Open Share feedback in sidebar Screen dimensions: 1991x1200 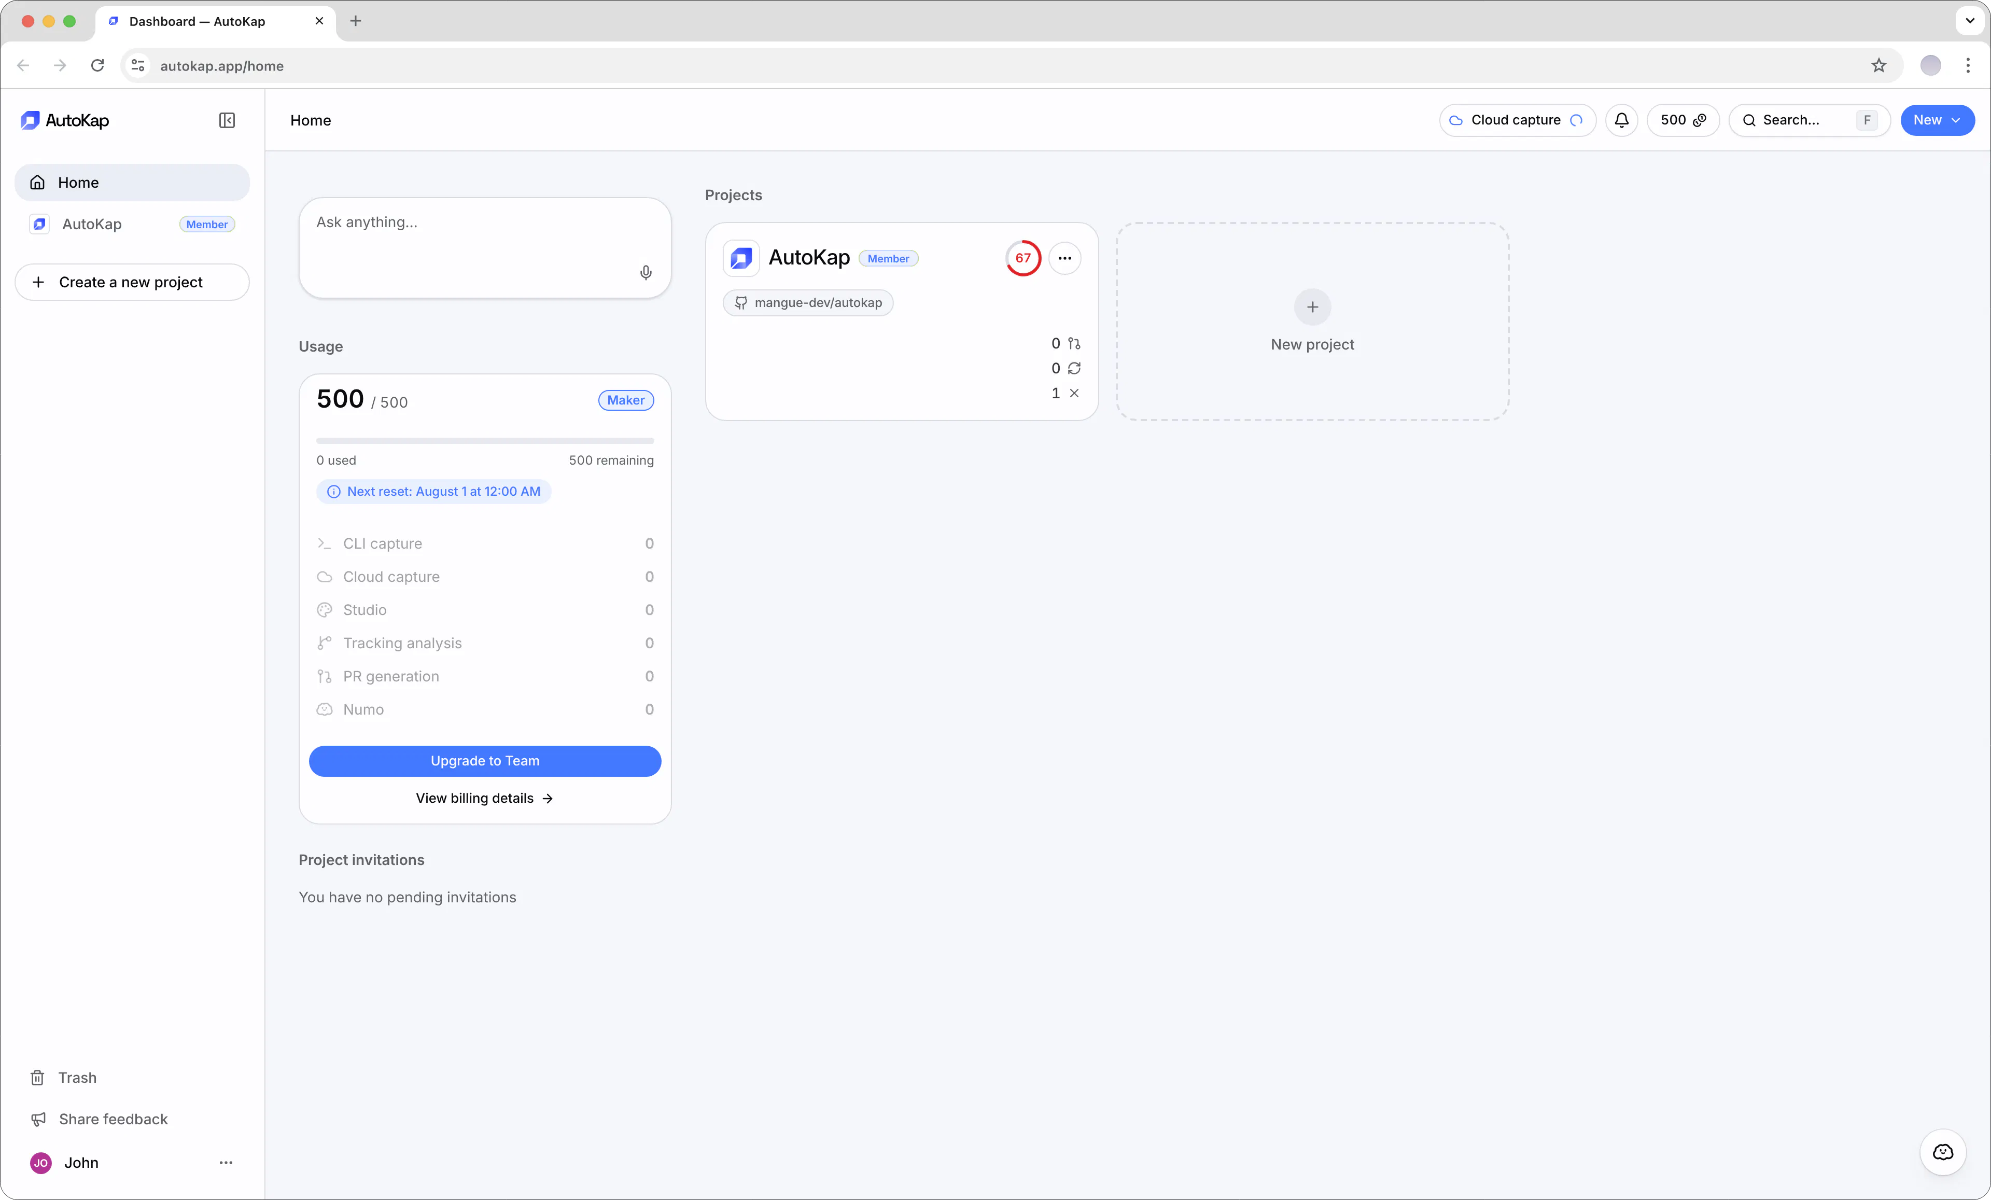pyautogui.click(x=133, y=1119)
